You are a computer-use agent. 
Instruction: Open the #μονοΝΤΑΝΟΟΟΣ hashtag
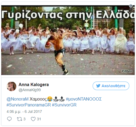[x=84, y=99]
